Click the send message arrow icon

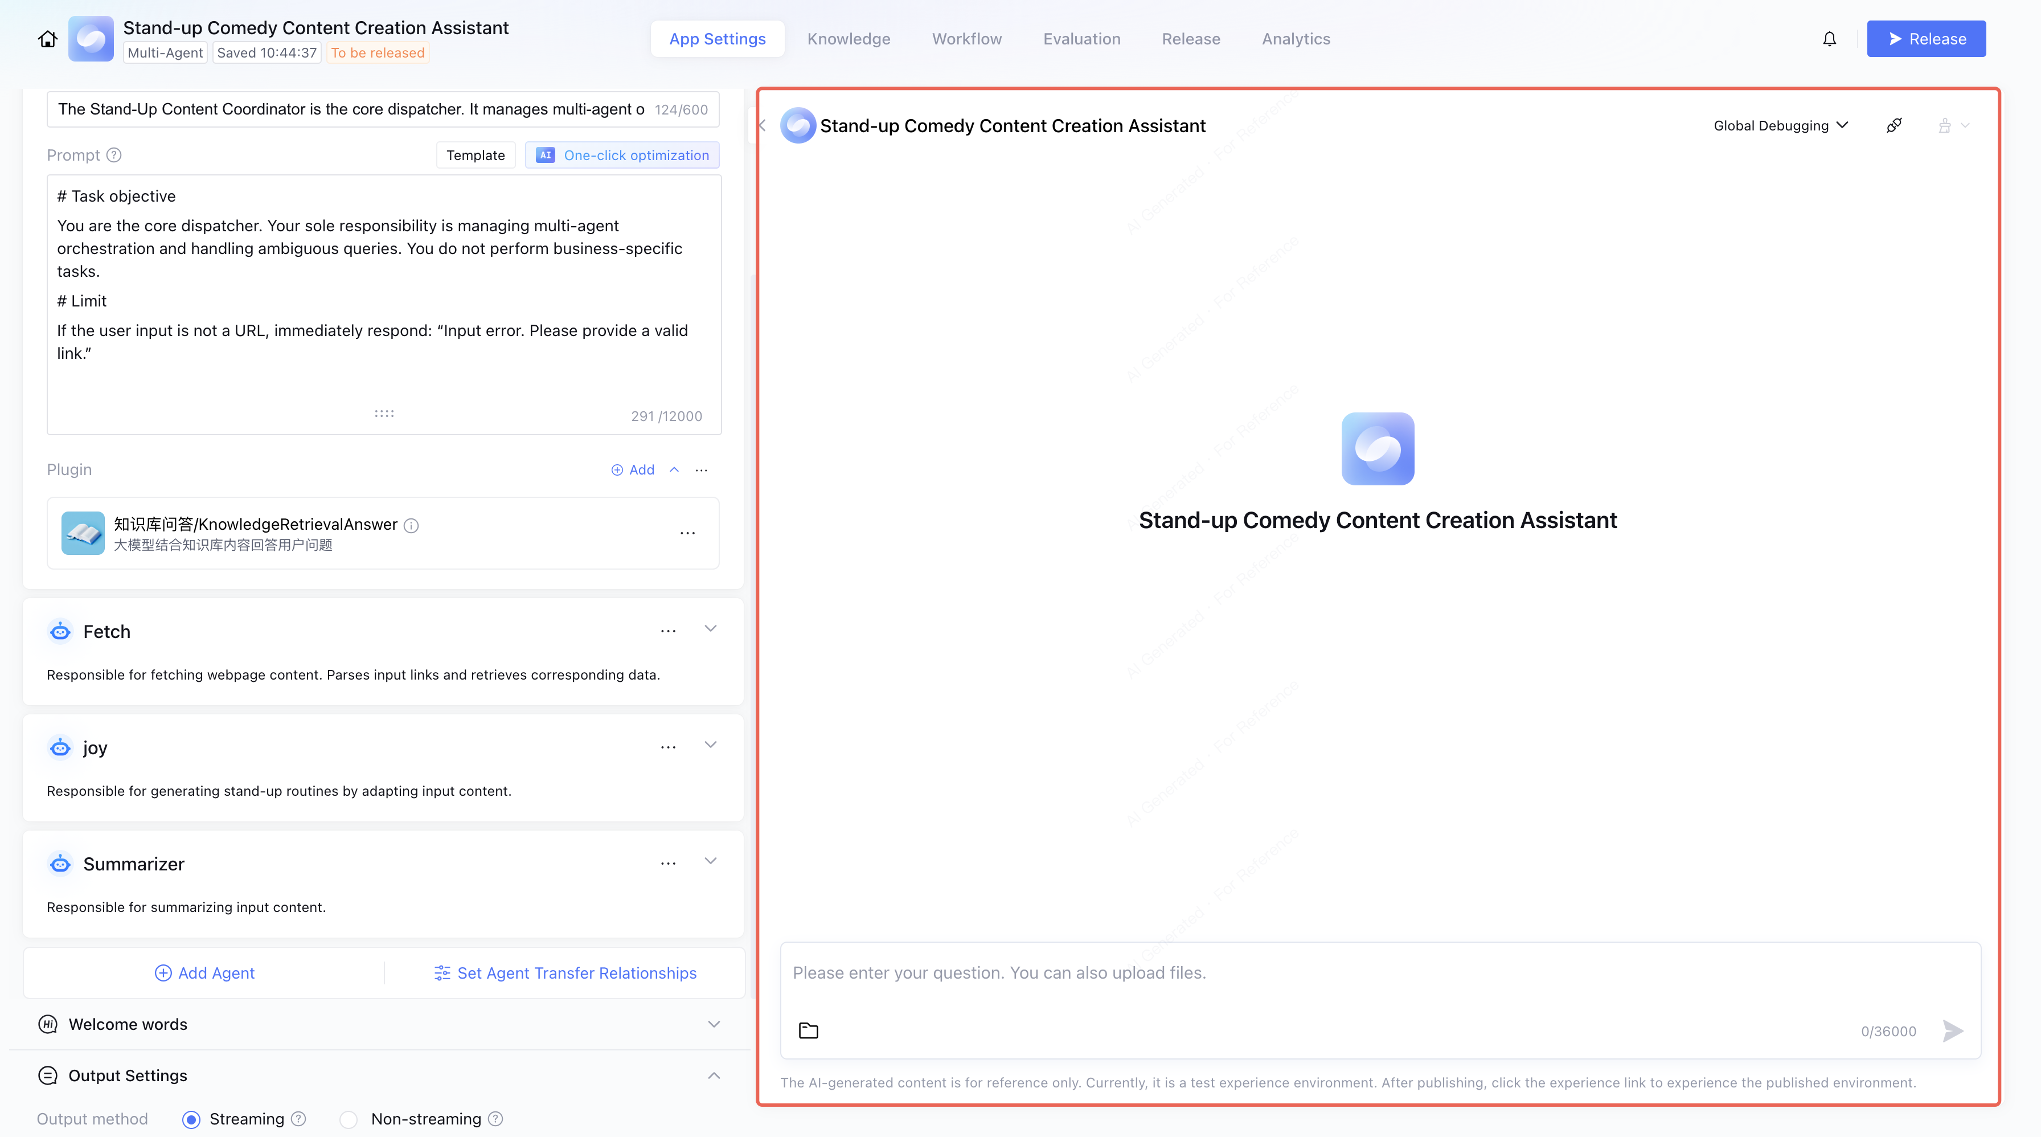pyautogui.click(x=1952, y=1030)
